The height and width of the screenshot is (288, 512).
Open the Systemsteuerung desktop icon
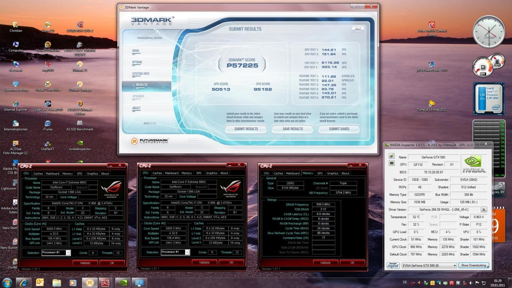point(16,87)
